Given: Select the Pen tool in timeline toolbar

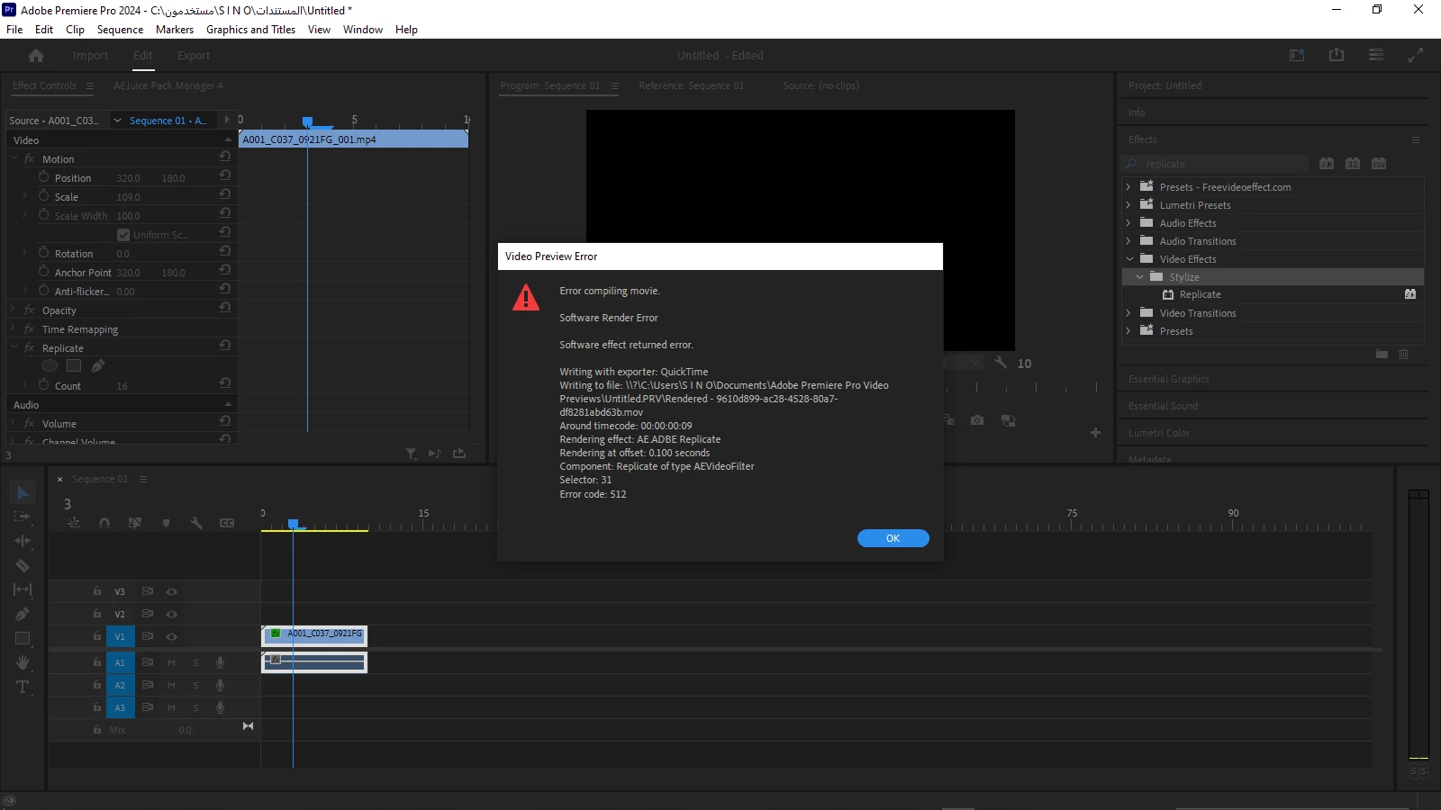Looking at the screenshot, I should tap(23, 614).
